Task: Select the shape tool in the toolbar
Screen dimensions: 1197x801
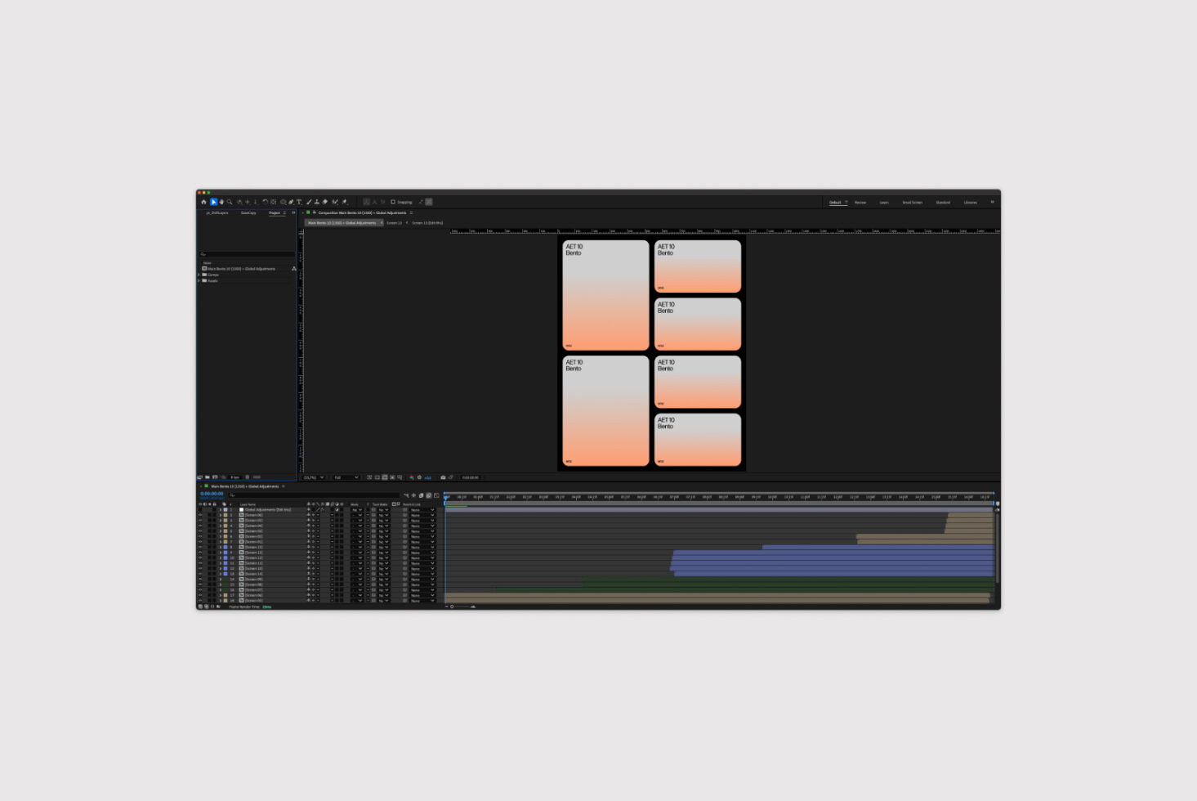Action: 284,202
